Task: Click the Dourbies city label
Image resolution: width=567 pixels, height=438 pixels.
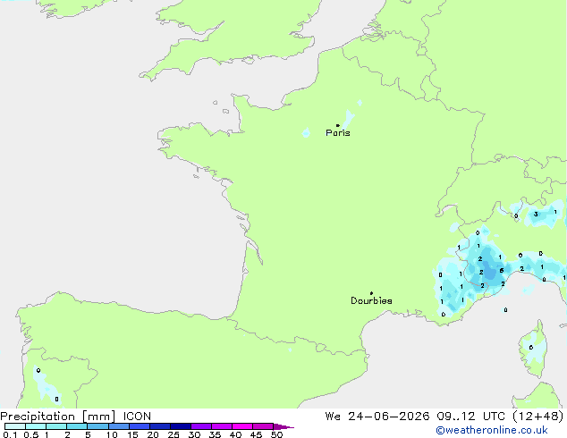Action: [x=371, y=300]
